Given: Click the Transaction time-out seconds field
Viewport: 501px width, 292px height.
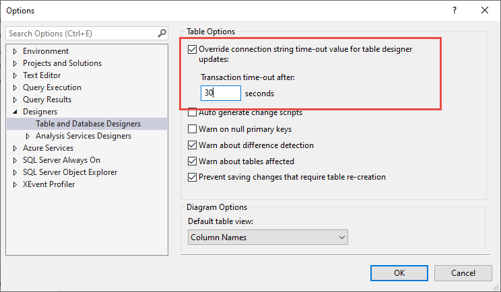Looking at the screenshot, I should click(221, 94).
